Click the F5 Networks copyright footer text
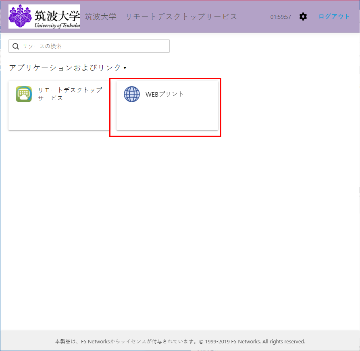Image resolution: width=360 pixels, height=351 pixels. (x=180, y=341)
